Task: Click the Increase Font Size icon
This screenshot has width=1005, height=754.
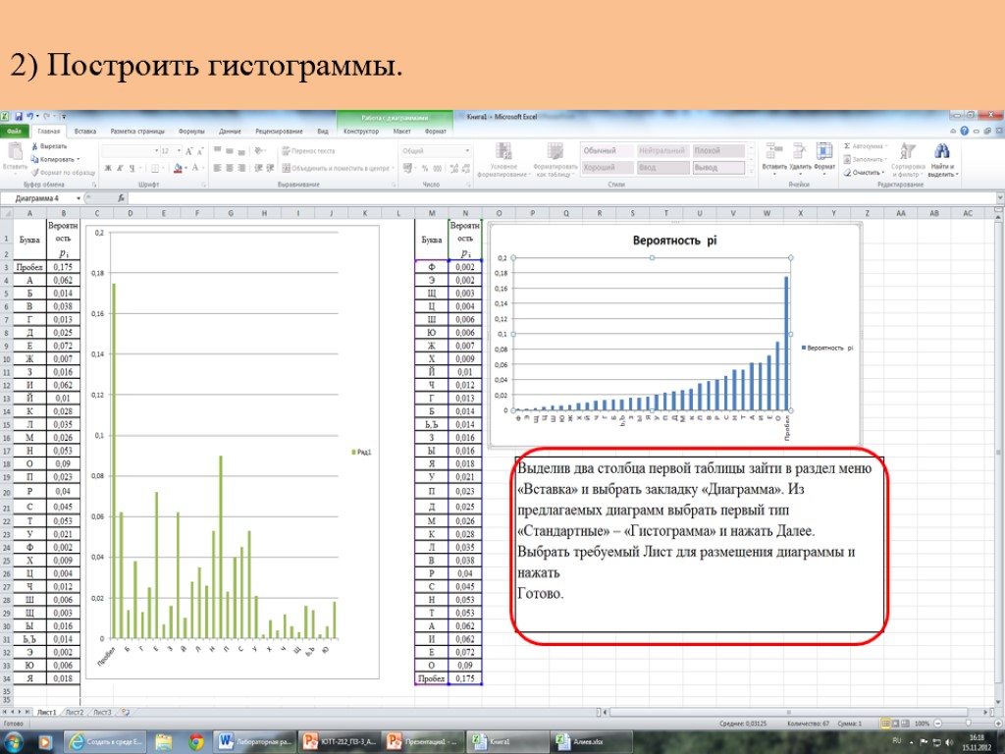Action: (189, 151)
